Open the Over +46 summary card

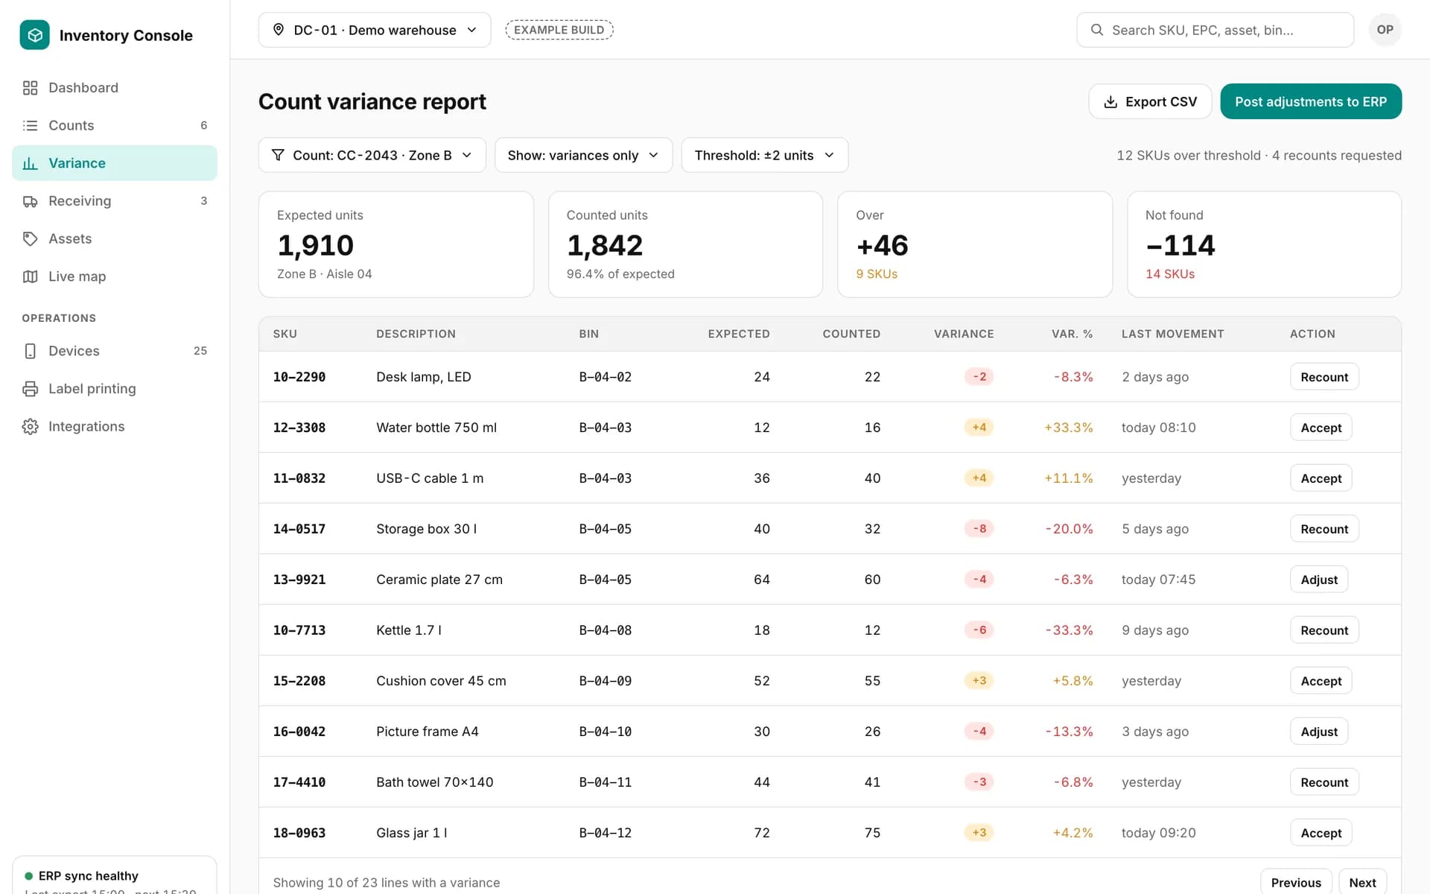click(974, 244)
